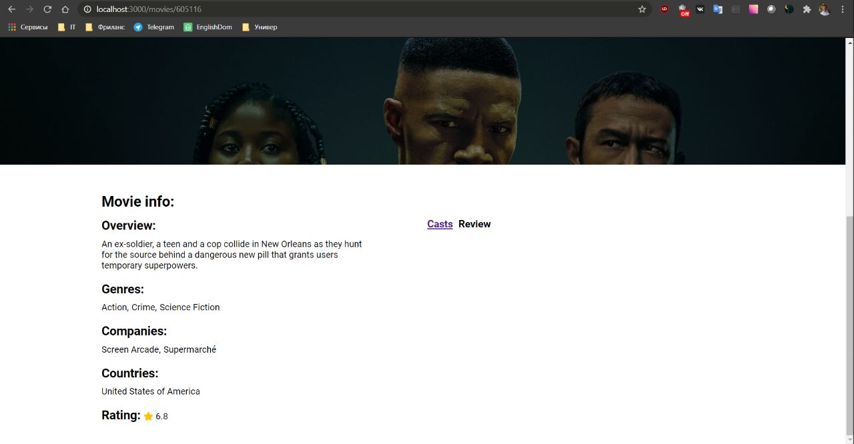This screenshot has height=444, width=854.
Task: Click the overview paragraph about the ex-soldier
Action: [232, 255]
